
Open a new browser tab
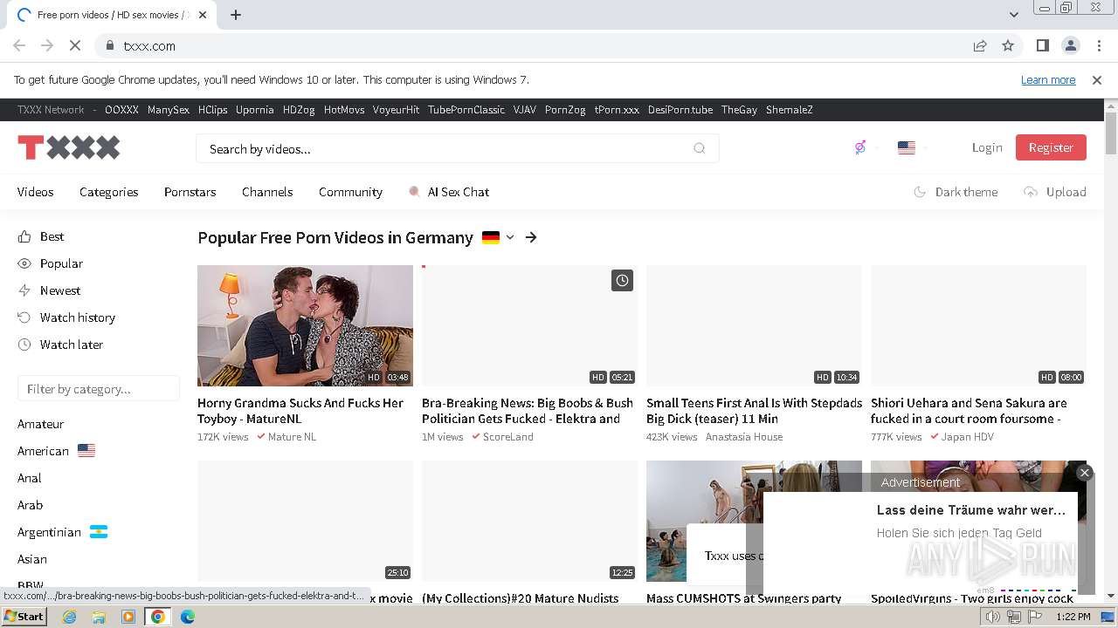[236, 15]
